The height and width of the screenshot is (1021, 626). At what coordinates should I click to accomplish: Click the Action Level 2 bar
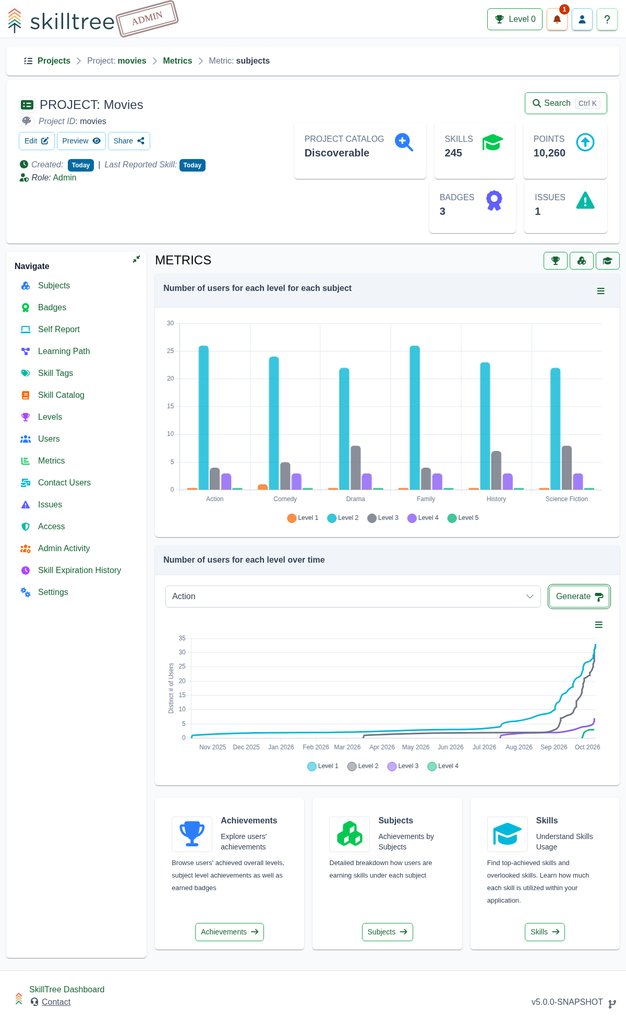point(203,418)
